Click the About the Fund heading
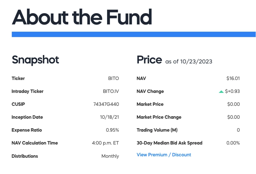256x174 pixels. point(82,17)
